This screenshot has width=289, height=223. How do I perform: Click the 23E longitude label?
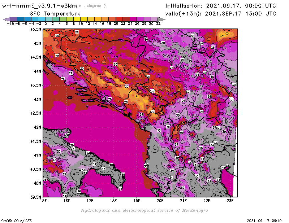pos(230,201)
